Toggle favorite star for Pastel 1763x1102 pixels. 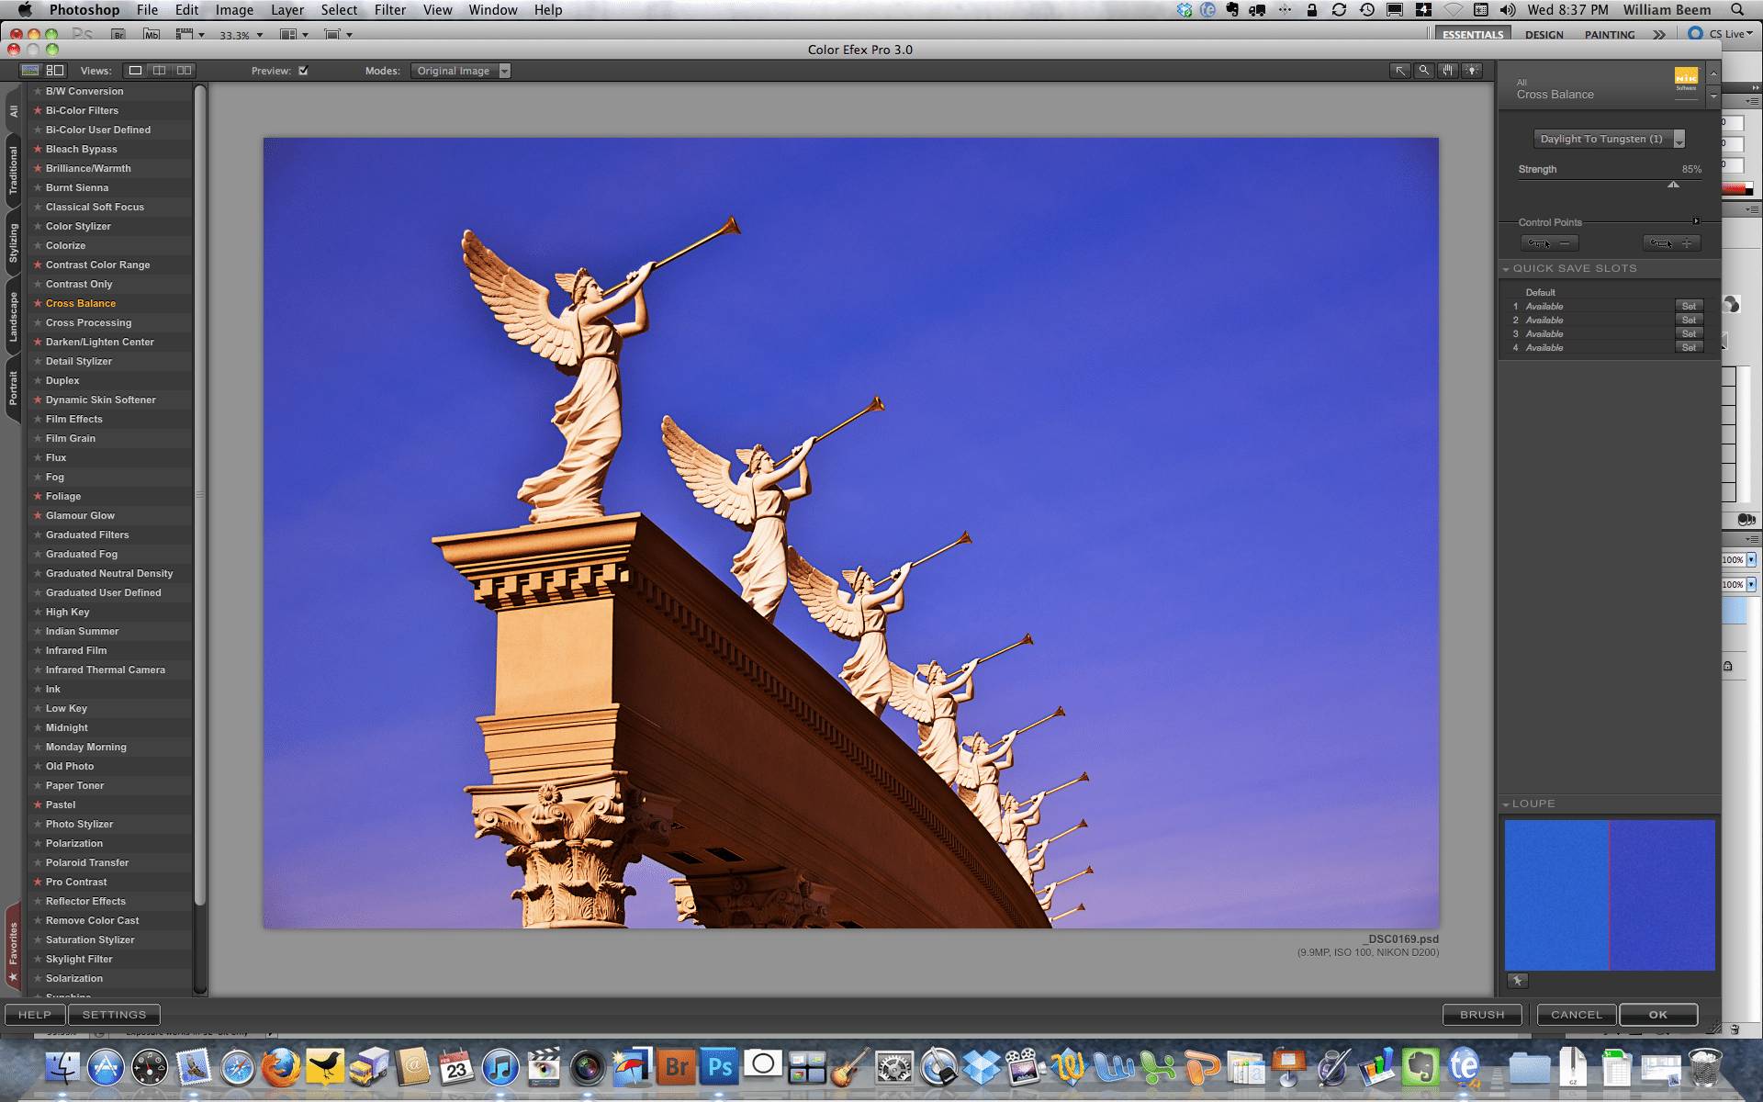38,804
